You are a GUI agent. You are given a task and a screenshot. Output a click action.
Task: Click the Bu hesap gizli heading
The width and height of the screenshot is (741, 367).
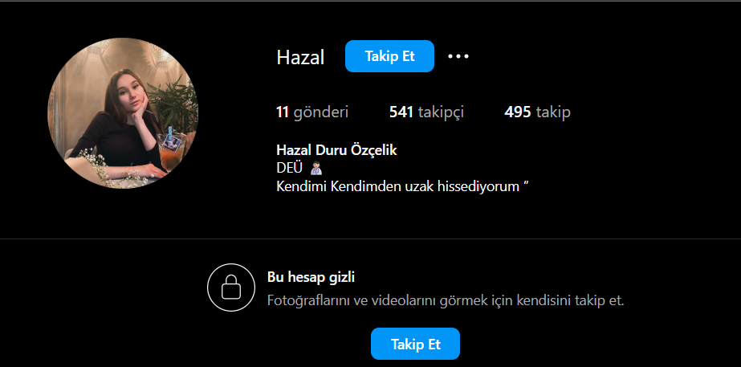tap(311, 277)
